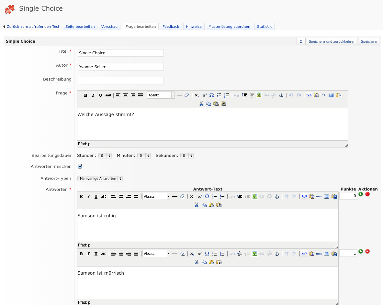Switch to the Feedback tab

pos(171,27)
